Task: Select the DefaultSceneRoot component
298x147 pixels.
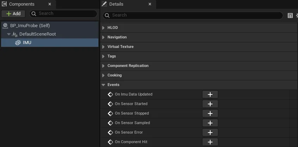Action: 50,34
